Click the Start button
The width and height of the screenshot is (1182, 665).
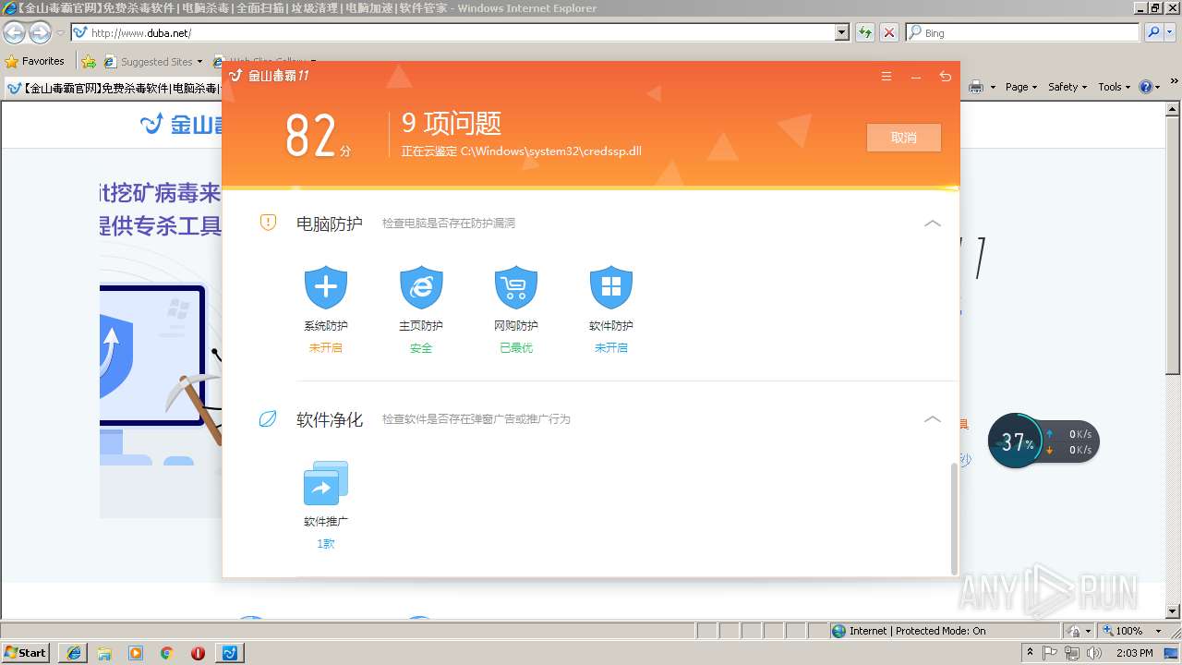click(25, 653)
